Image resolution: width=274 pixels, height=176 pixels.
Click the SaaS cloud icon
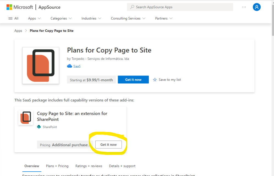(x=69, y=66)
